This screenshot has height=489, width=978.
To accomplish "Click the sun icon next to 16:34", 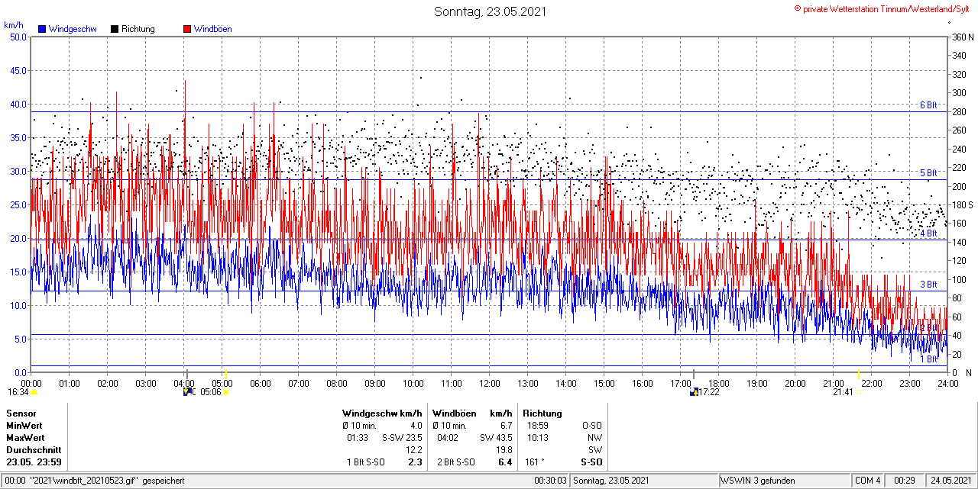I will click(34, 392).
